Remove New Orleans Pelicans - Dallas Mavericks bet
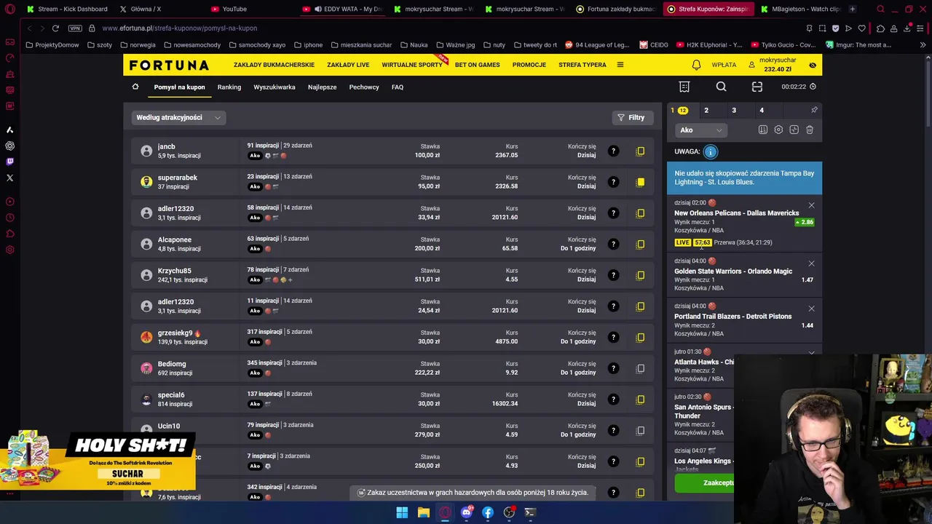Viewport: 932px width, 524px height. [x=811, y=205]
